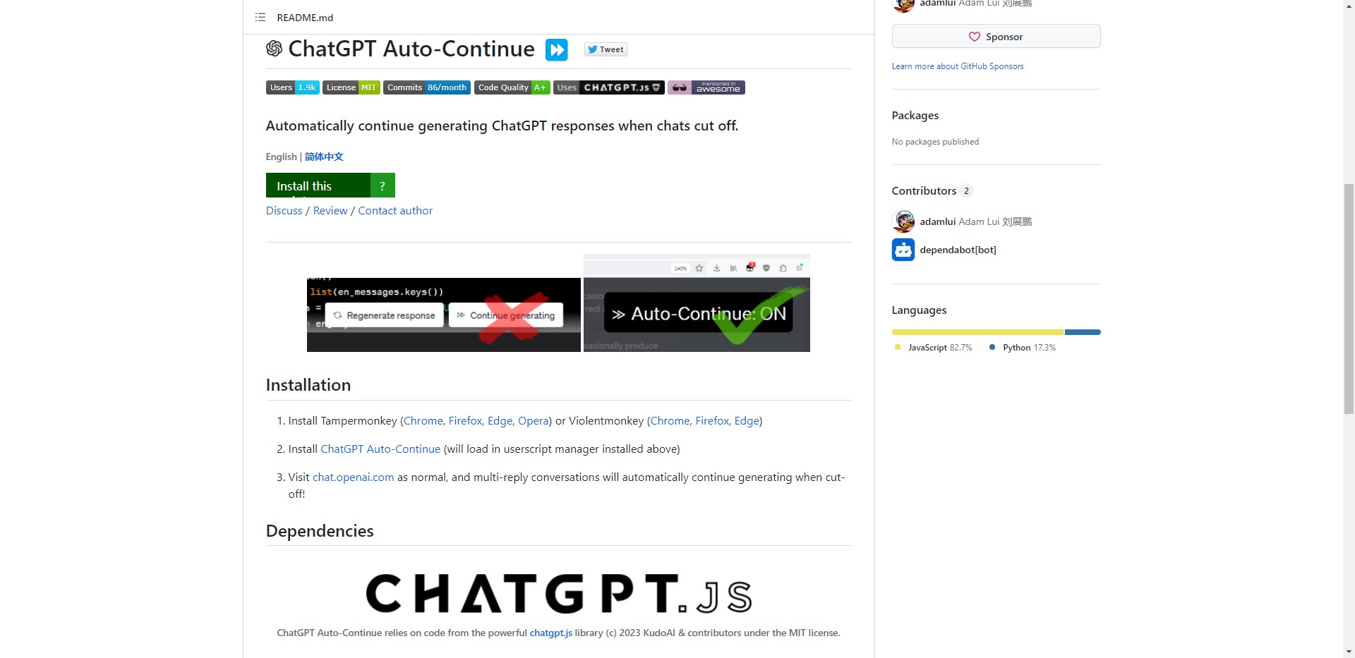This screenshot has height=658, width=1355.
Task: View the Auto-Continue: ON screenshot
Action: tap(697, 303)
